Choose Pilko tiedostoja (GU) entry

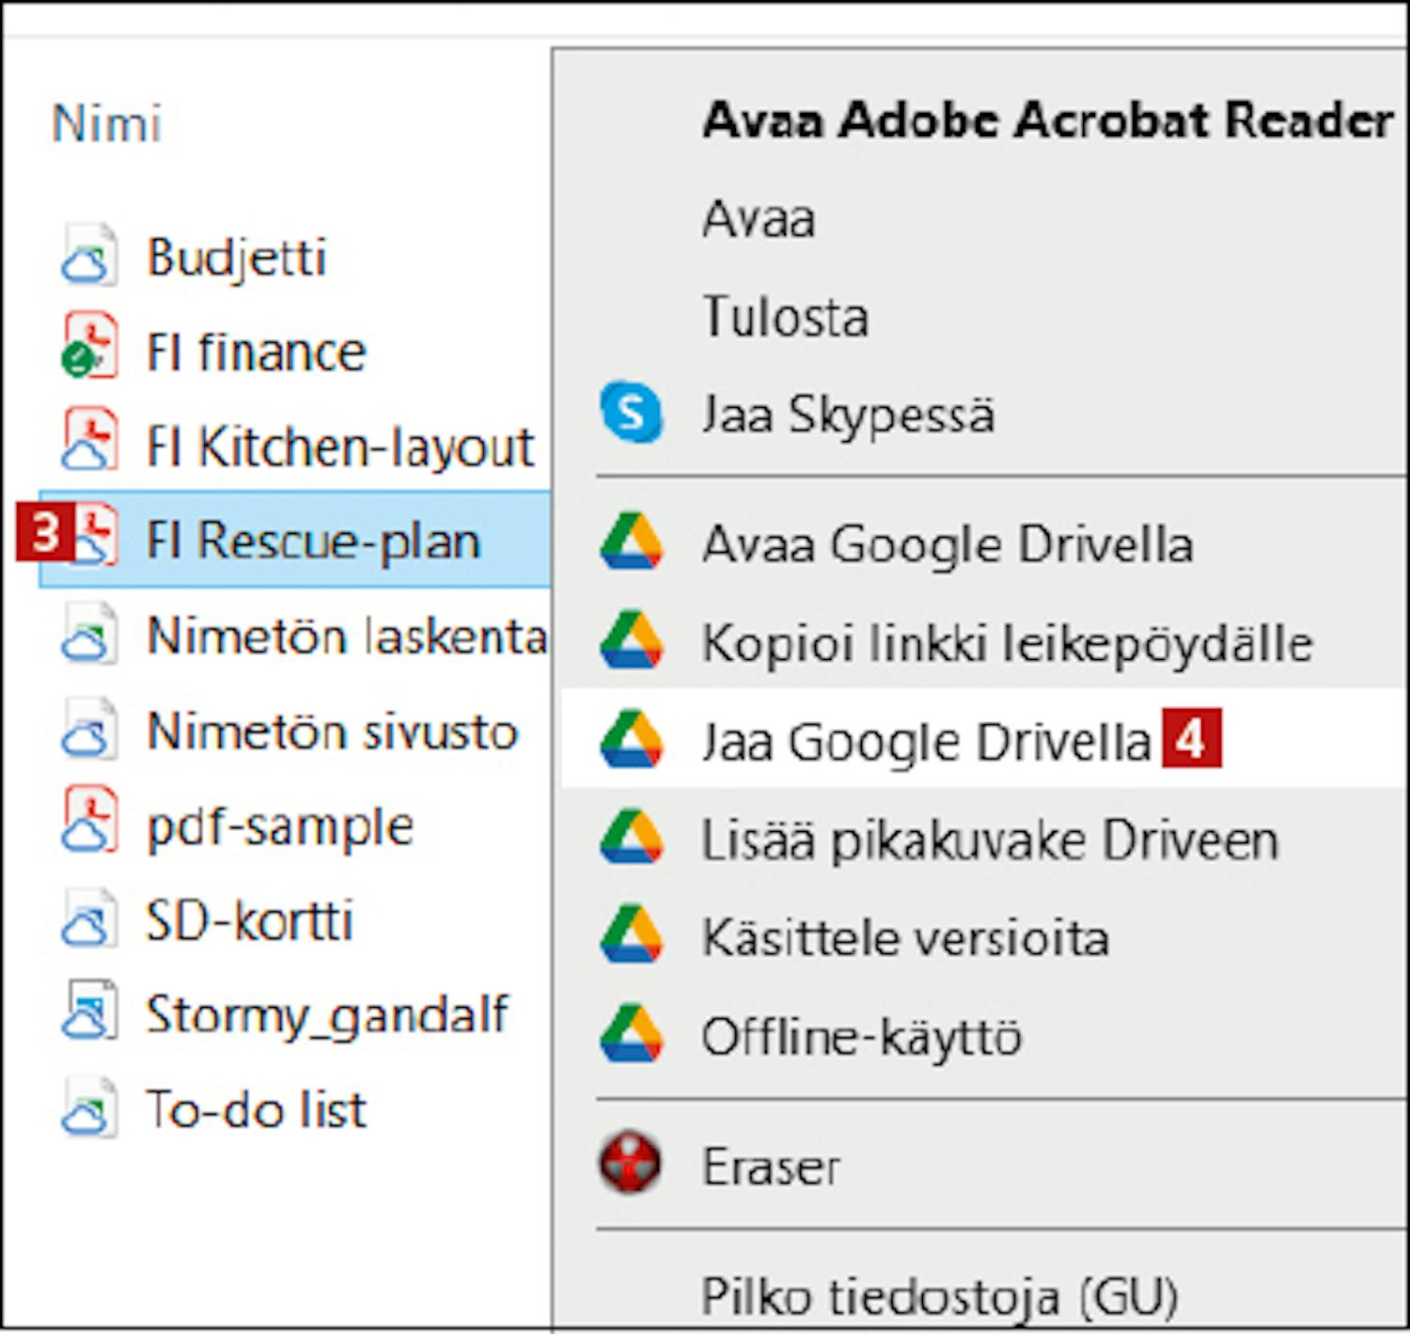[x=938, y=1296]
